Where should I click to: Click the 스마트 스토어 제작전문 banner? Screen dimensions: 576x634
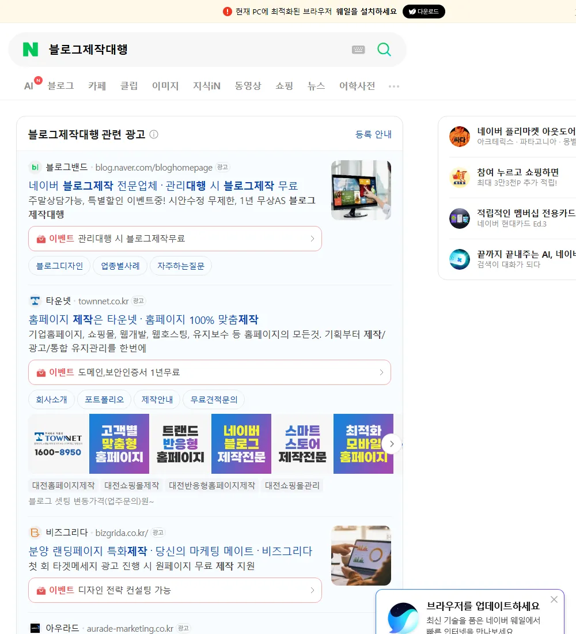[x=302, y=444]
